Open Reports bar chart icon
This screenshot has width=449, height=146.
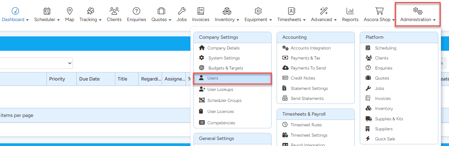350,11
